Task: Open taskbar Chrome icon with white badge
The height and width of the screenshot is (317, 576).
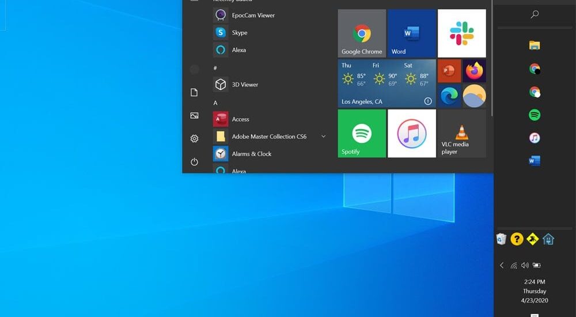Action: pos(535,92)
